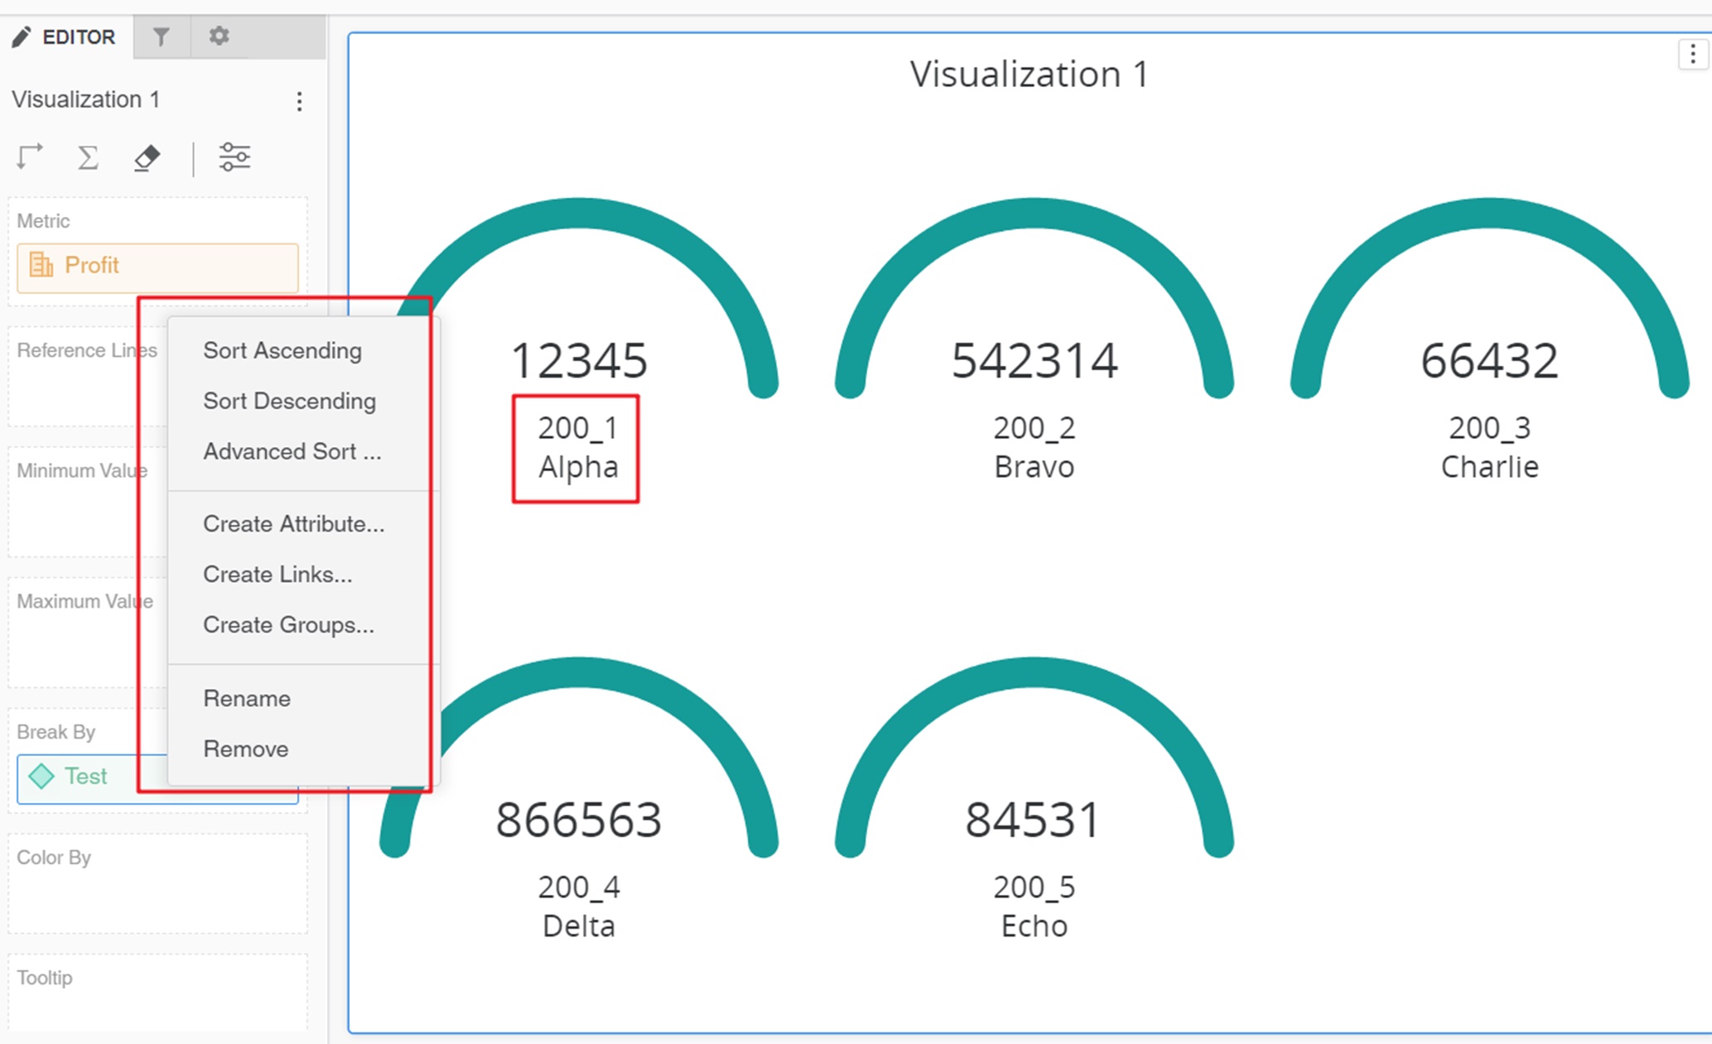Screen dimensions: 1712x1044
Task: Switch to the Editor tab
Action: (x=65, y=36)
